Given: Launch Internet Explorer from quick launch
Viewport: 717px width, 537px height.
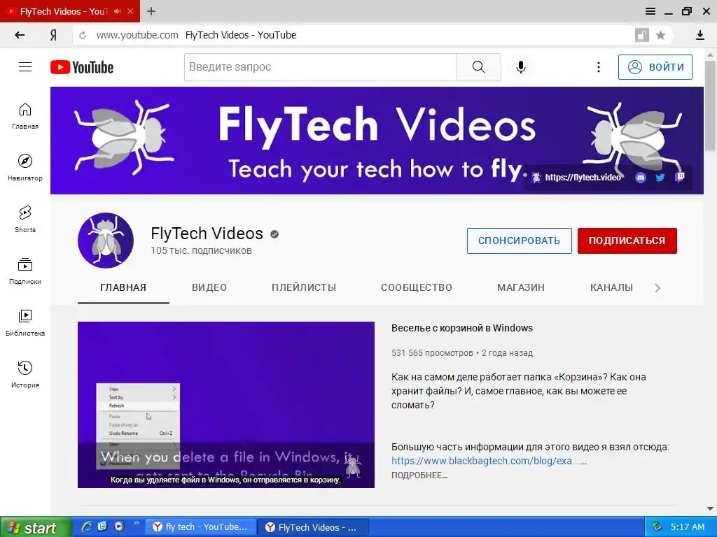Looking at the screenshot, I should (86, 527).
